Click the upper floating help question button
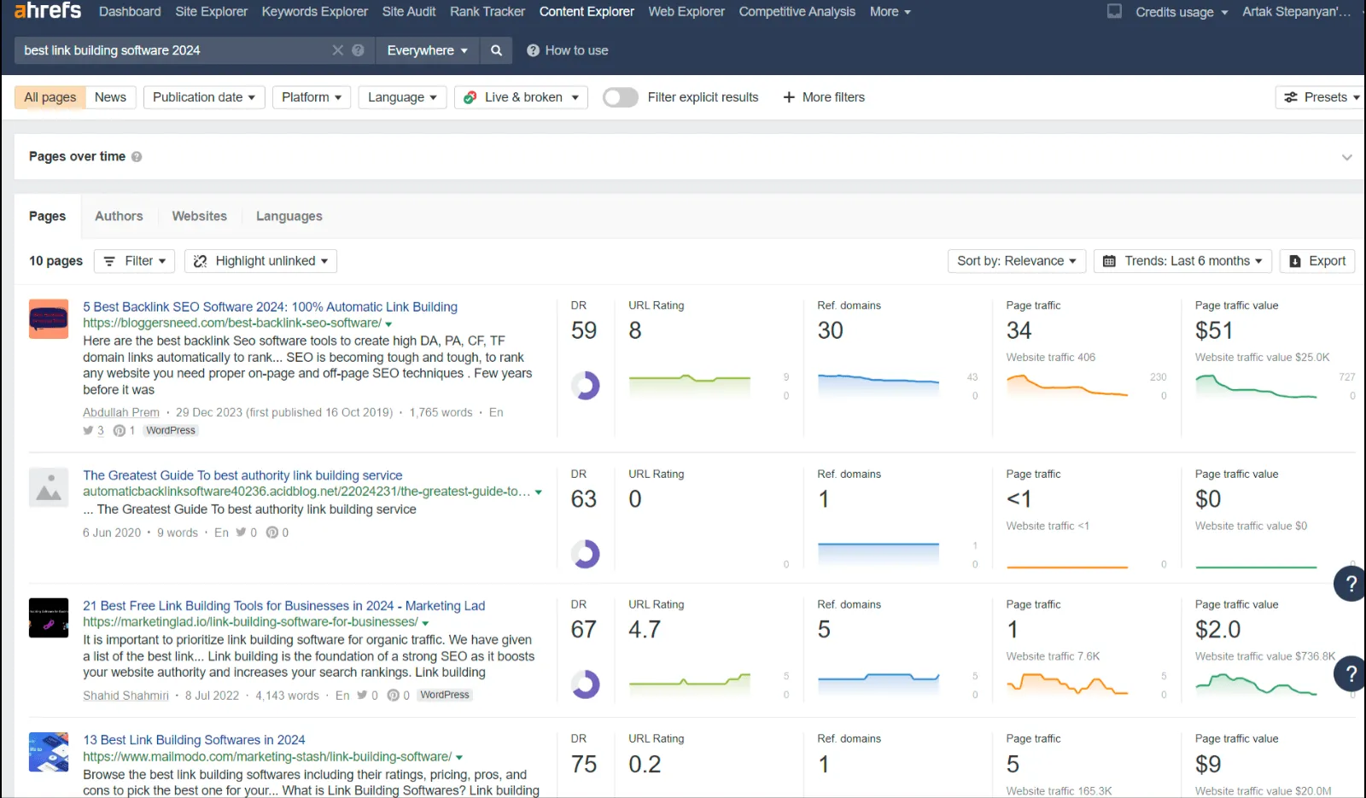The height and width of the screenshot is (798, 1366). click(1351, 584)
